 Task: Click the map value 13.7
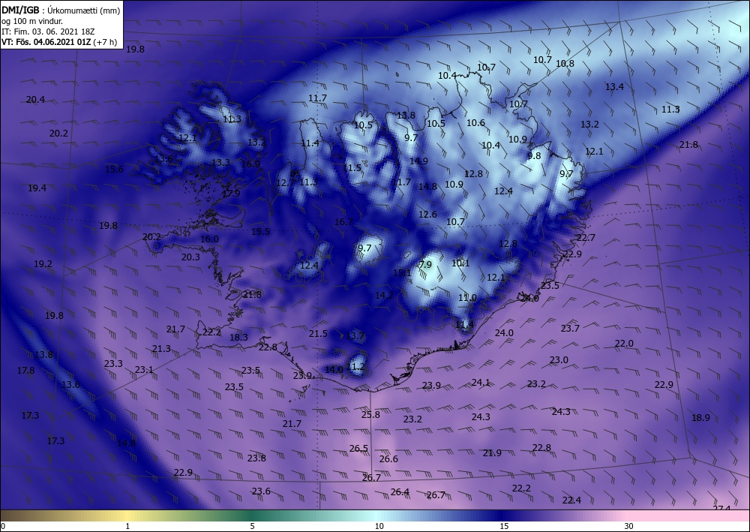coord(355,336)
